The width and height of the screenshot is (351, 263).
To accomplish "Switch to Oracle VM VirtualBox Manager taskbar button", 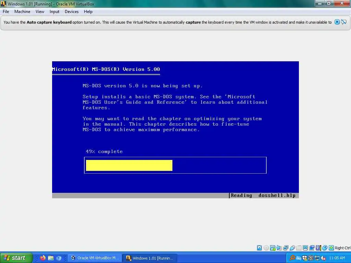I will 95,258.
